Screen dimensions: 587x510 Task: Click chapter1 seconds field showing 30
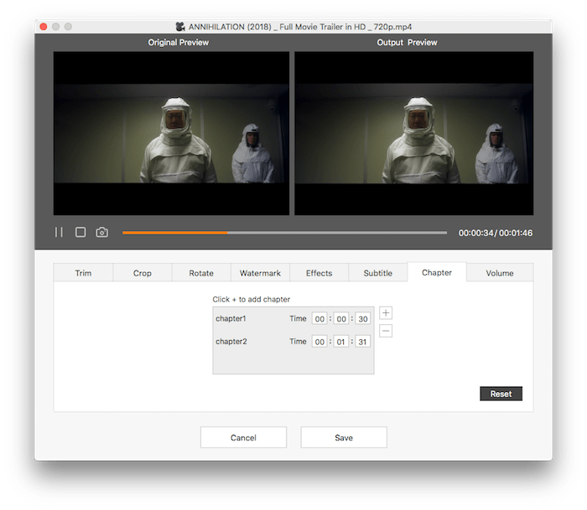click(362, 318)
